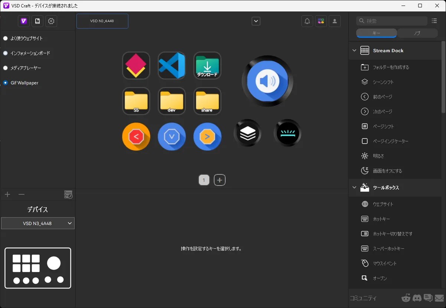446x308 pixels.
Task: Switch to the キー tab
Action: pos(377,33)
